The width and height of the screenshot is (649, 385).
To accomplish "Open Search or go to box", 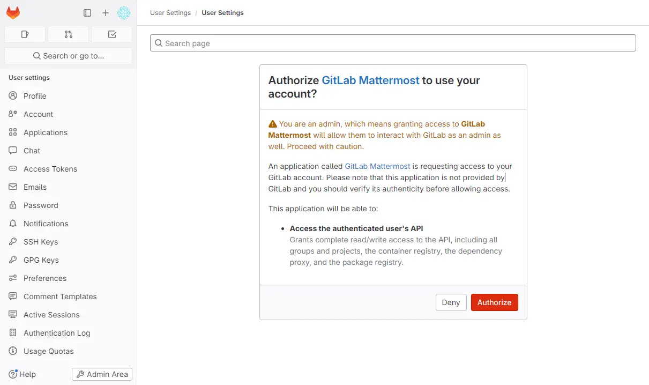I will point(69,56).
